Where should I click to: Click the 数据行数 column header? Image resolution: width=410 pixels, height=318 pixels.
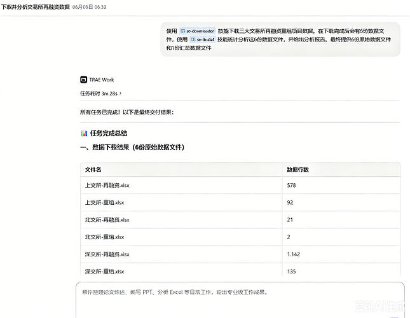pos(341,169)
